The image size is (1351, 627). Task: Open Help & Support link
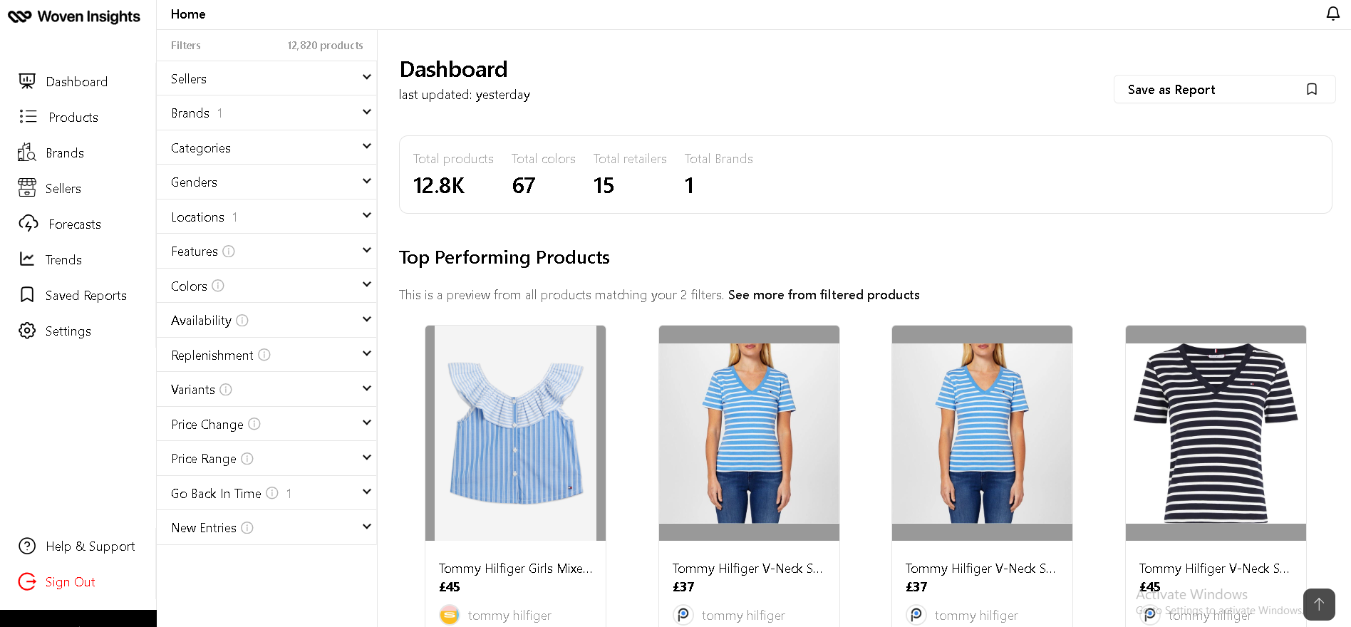tap(90, 546)
